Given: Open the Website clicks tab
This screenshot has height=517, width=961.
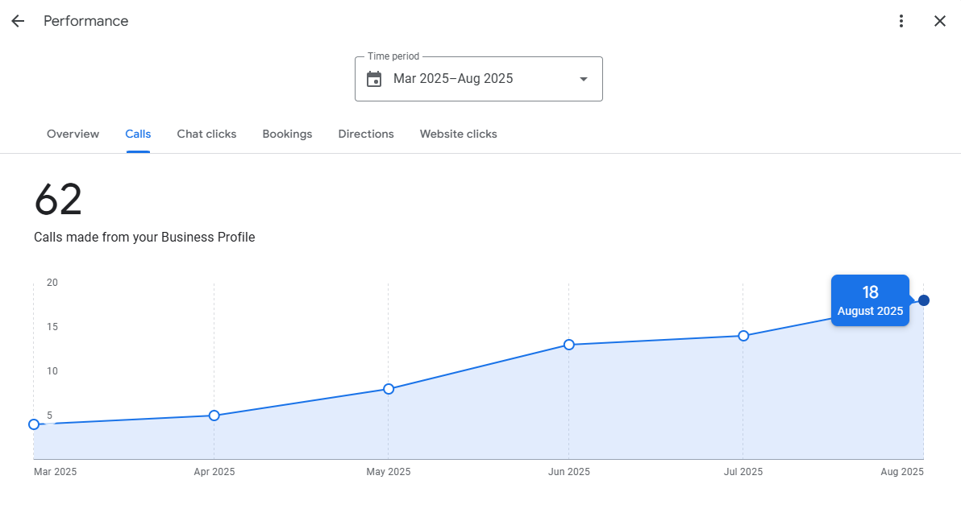Looking at the screenshot, I should pyautogui.click(x=458, y=134).
